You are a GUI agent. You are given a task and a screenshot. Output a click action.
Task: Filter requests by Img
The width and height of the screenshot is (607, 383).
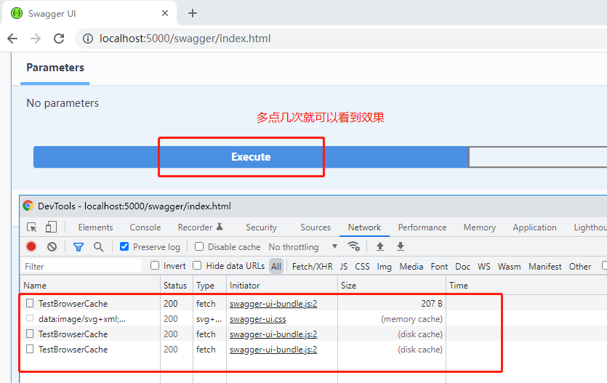[384, 267]
